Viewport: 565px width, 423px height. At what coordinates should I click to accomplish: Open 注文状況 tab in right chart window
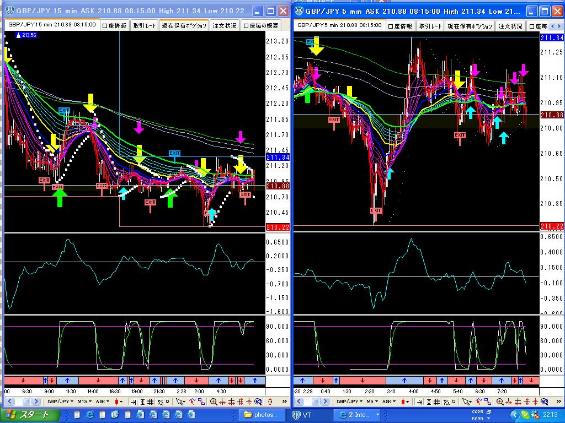[510, 26]
